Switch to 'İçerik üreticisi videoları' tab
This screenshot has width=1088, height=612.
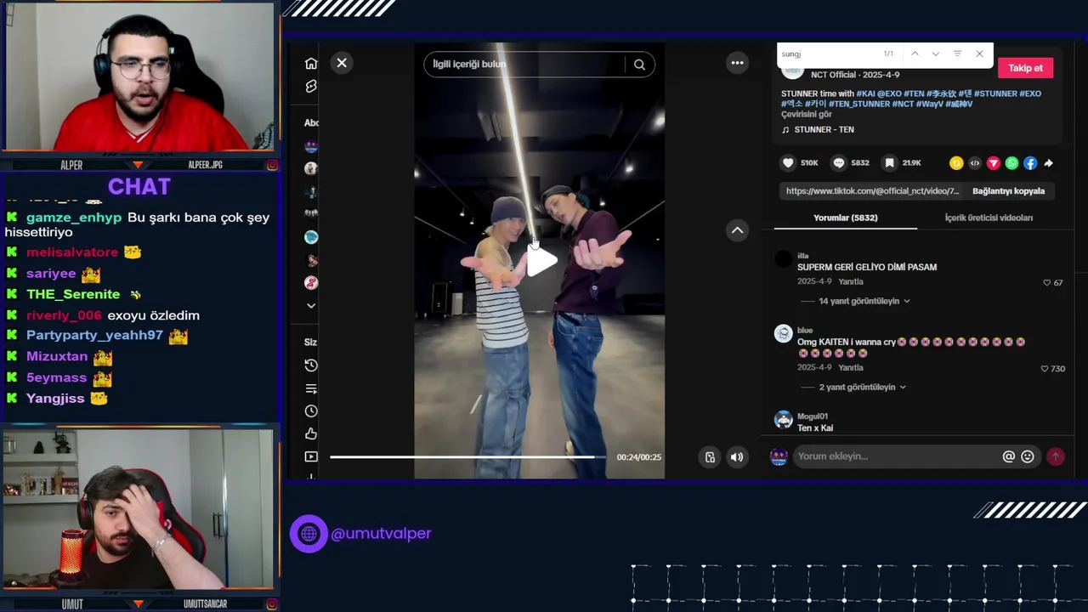[989, 218]
